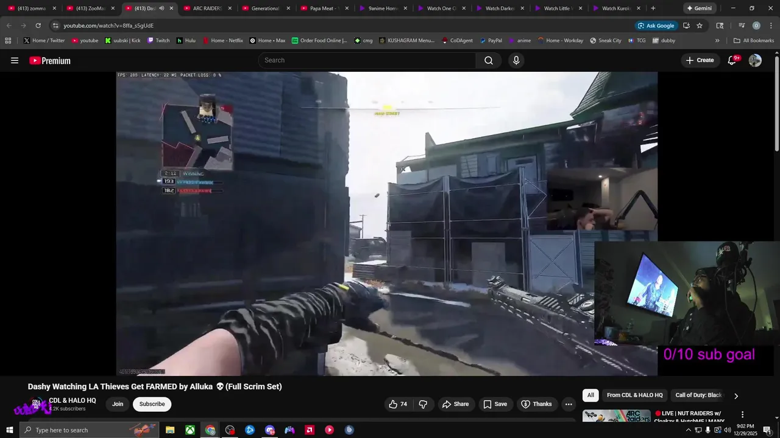
Task: Send Thanks to the creator
Action: [x=537, y=404]
